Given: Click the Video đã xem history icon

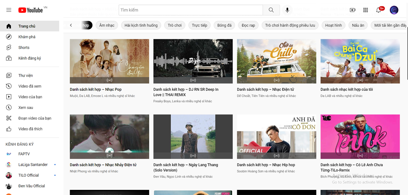Looking at the screenshot, I should click(x=9, y=86).
